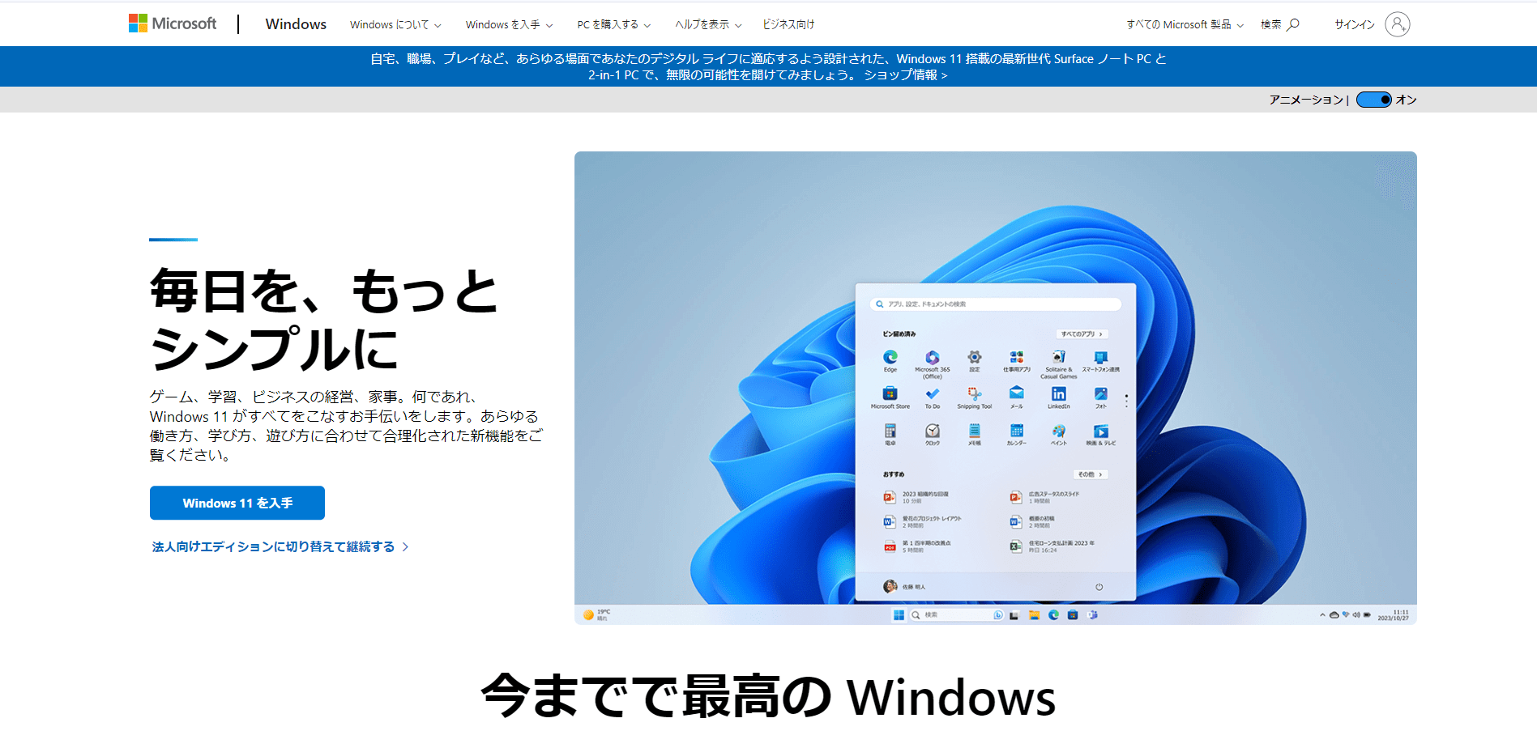The image size is (1537, 731).
Task: Click the To Do checkmark icon in the hero image
Action: point(933,393)
